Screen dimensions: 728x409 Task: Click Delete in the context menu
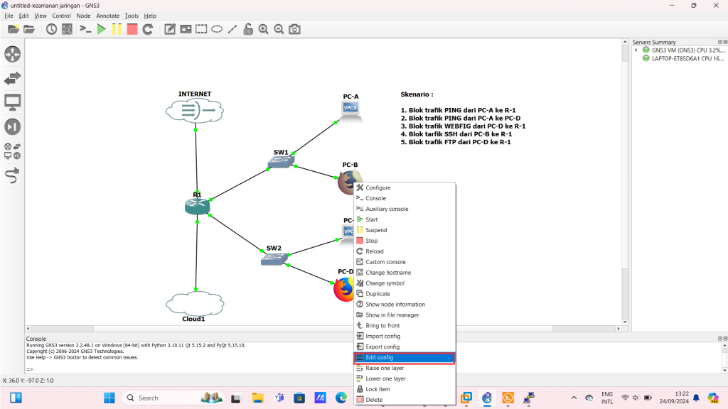pos(374,400)
